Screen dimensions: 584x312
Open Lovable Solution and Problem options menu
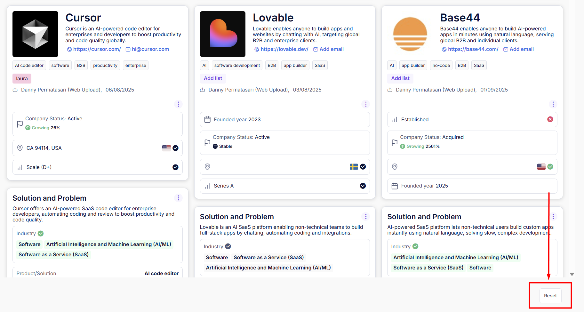(366, 217)
